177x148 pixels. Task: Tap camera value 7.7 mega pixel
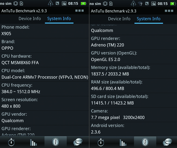coord(105,117)
